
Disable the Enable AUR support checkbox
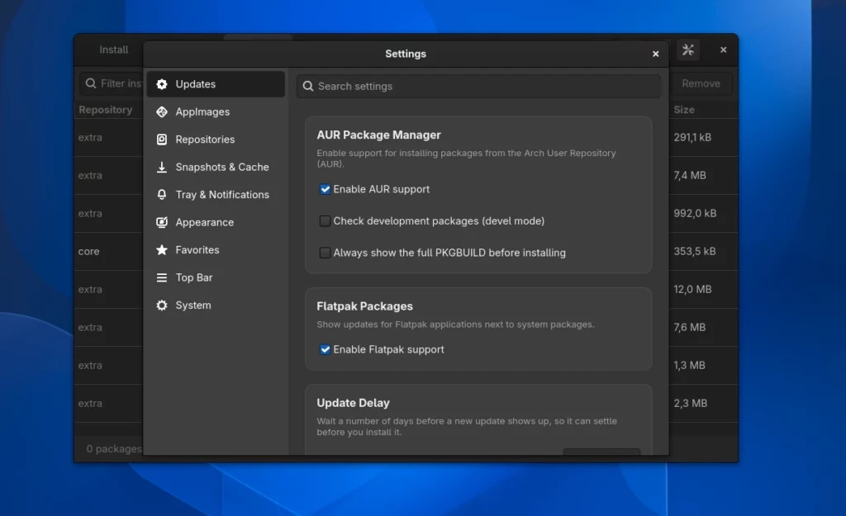click(325, 189)
